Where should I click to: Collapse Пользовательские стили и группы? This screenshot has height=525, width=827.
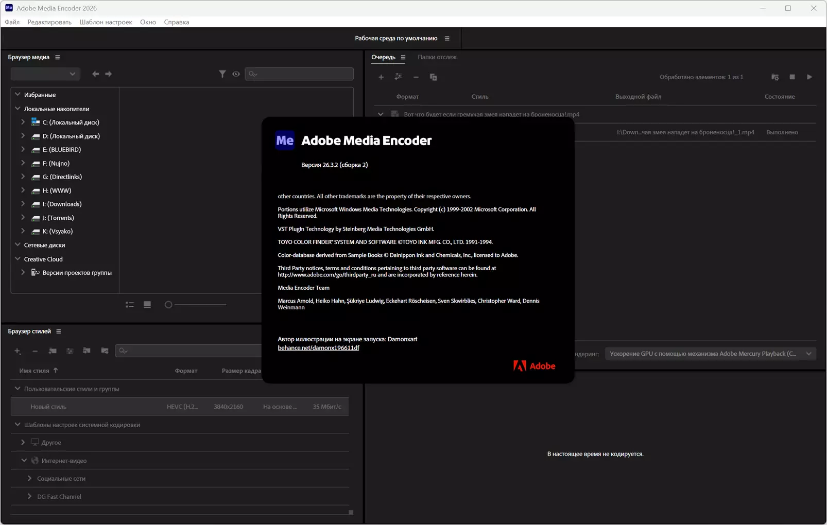click(18, 389)
